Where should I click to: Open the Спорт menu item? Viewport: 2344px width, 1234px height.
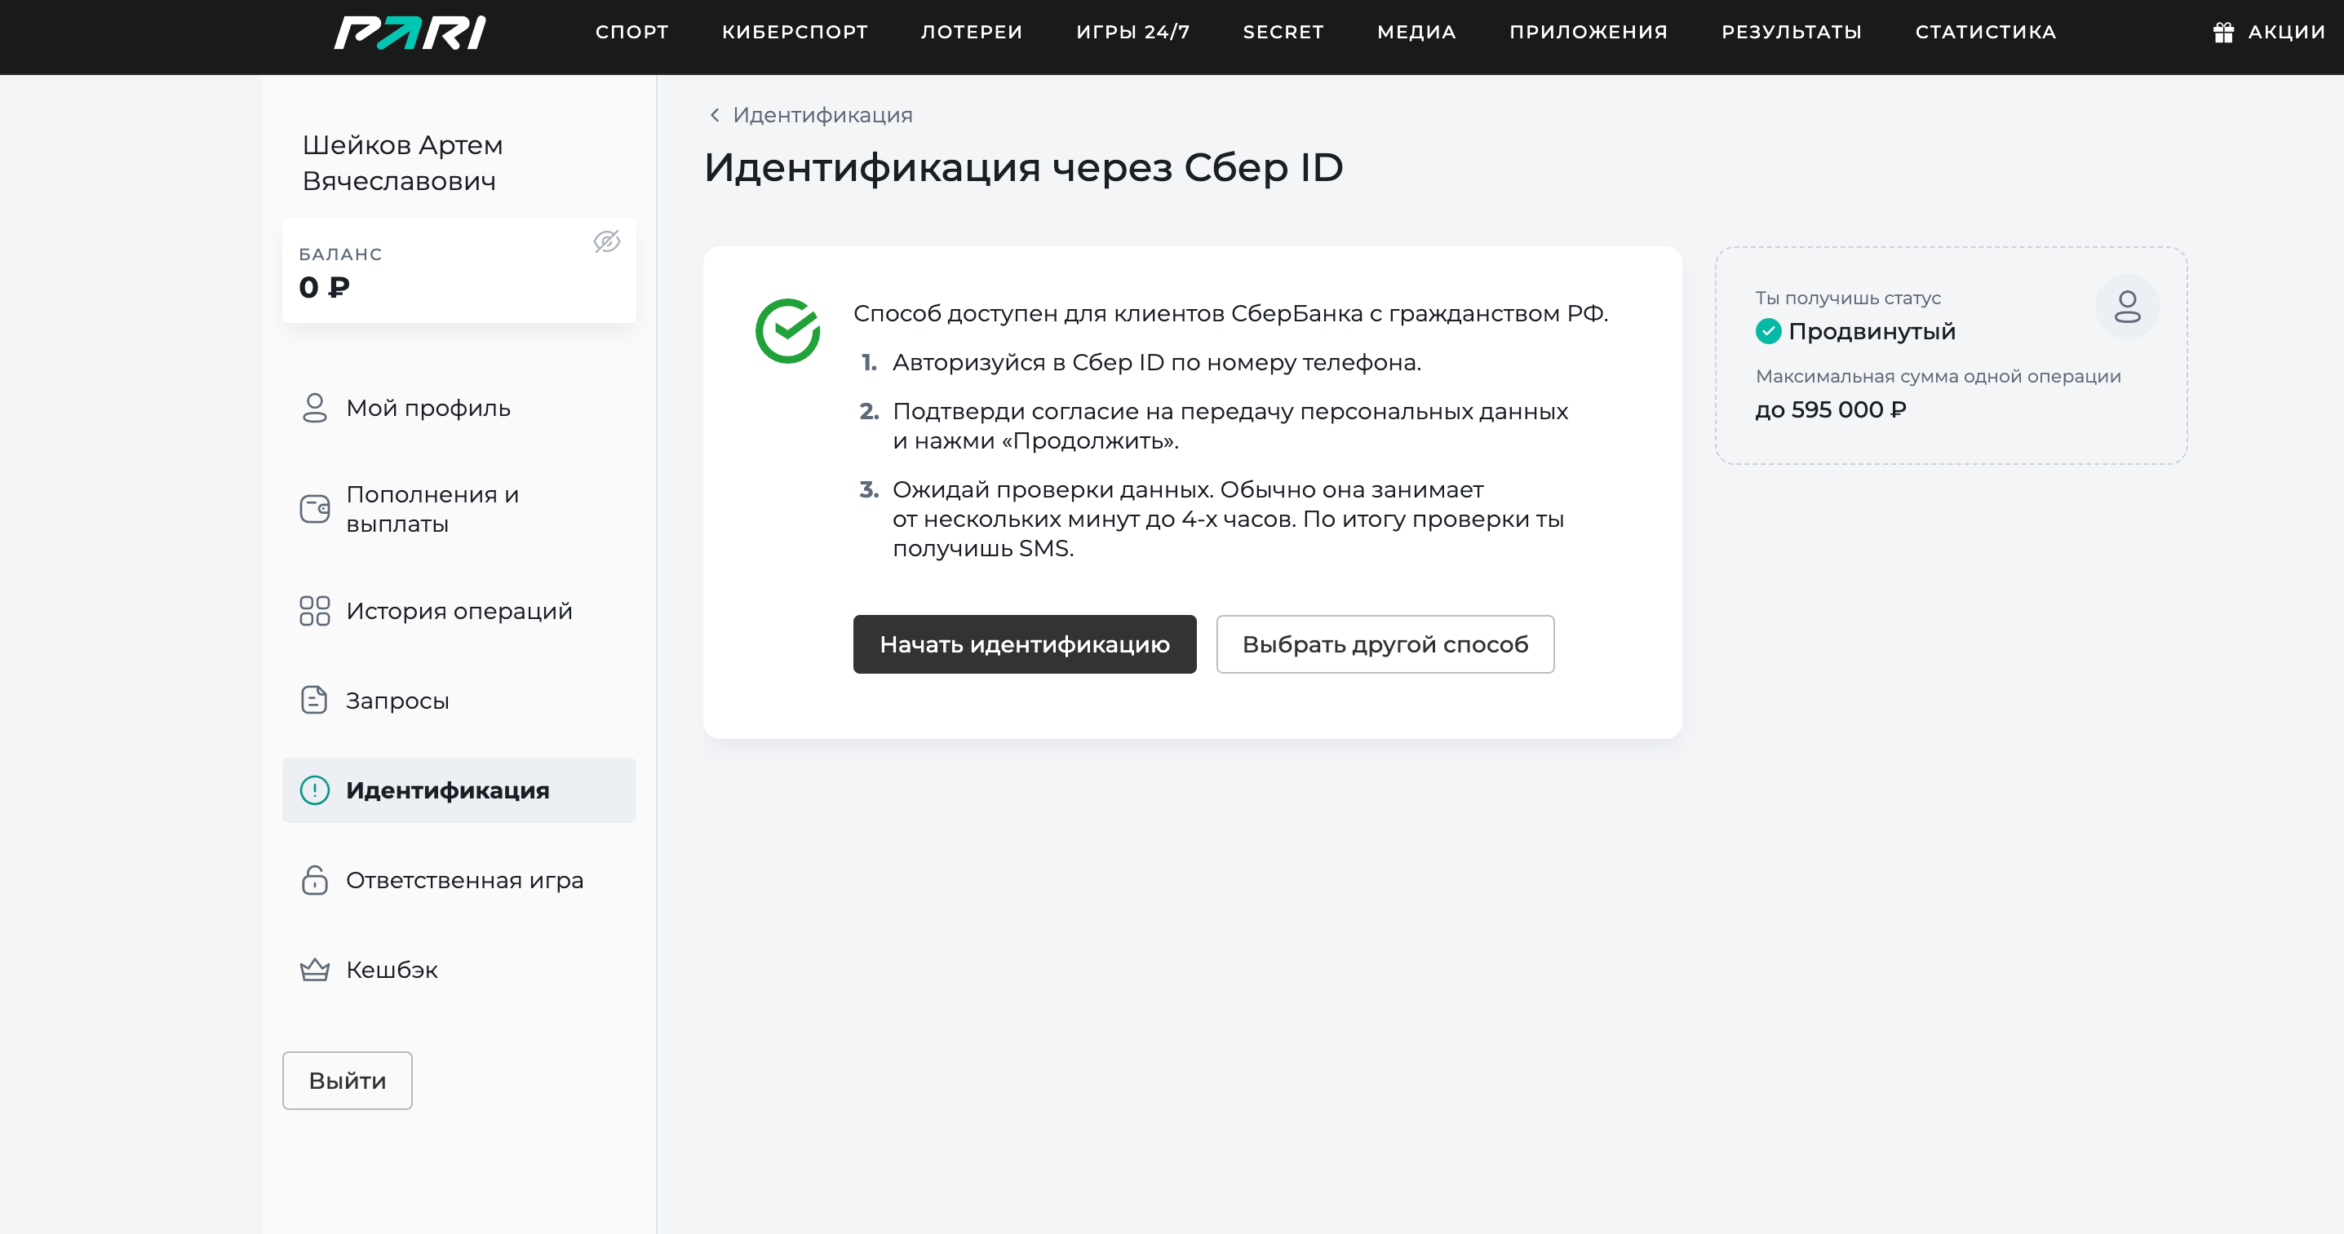631,33
